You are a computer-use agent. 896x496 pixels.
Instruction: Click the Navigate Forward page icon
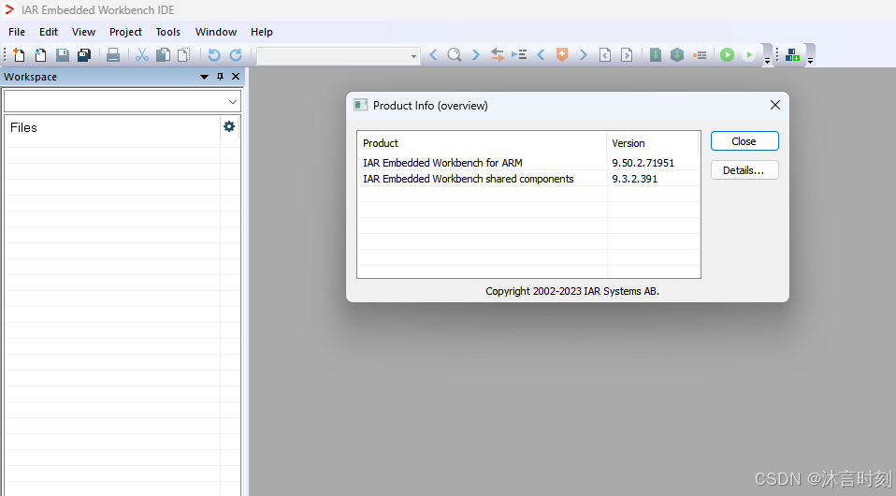[627, 55]
